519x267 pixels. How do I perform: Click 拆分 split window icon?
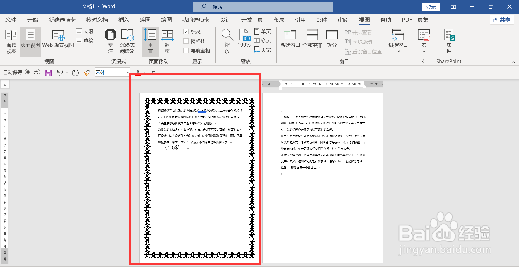332,39
